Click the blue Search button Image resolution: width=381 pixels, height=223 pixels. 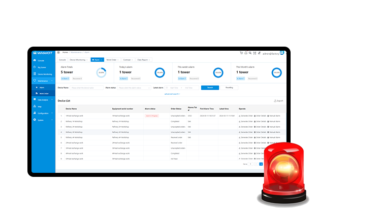pos(209,88)
